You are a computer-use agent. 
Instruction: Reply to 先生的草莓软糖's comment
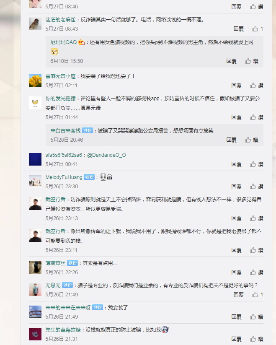tap(237, 339)
